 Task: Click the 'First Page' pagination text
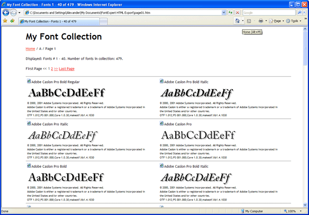33,69
